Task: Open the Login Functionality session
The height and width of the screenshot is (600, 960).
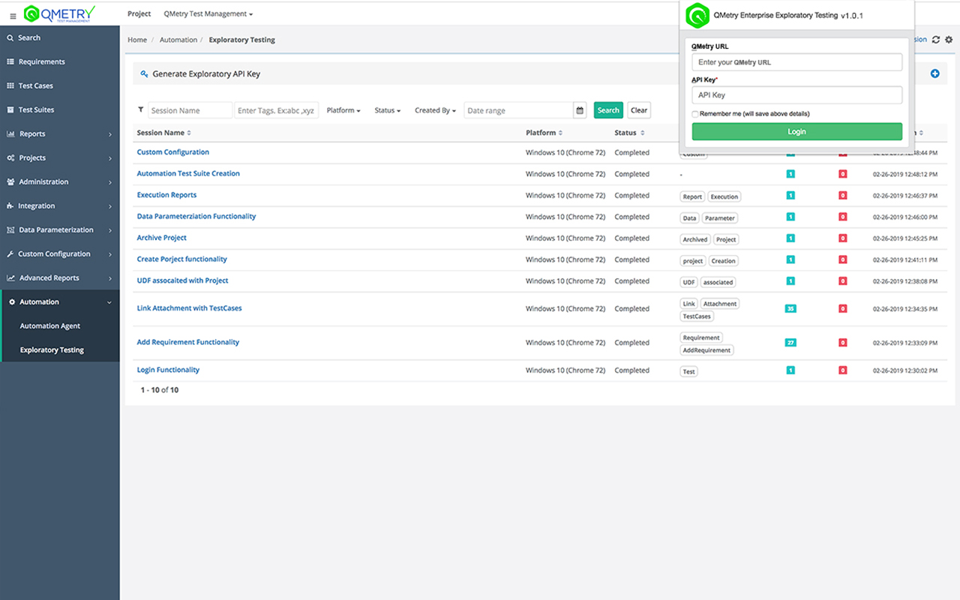Action: (168, 370)
